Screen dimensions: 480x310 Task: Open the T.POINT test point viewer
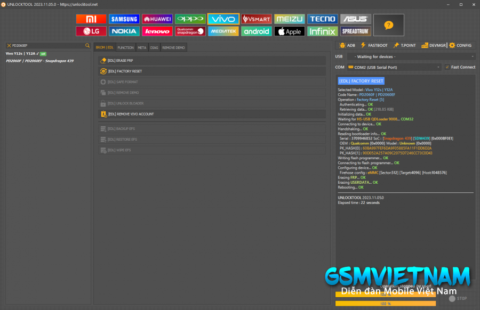[404, 45]
